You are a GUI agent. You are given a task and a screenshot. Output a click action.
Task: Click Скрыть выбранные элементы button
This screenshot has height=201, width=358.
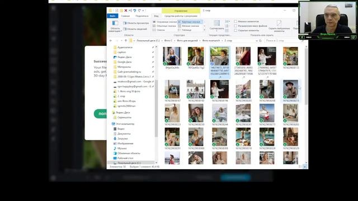click(x=279, y=26)
